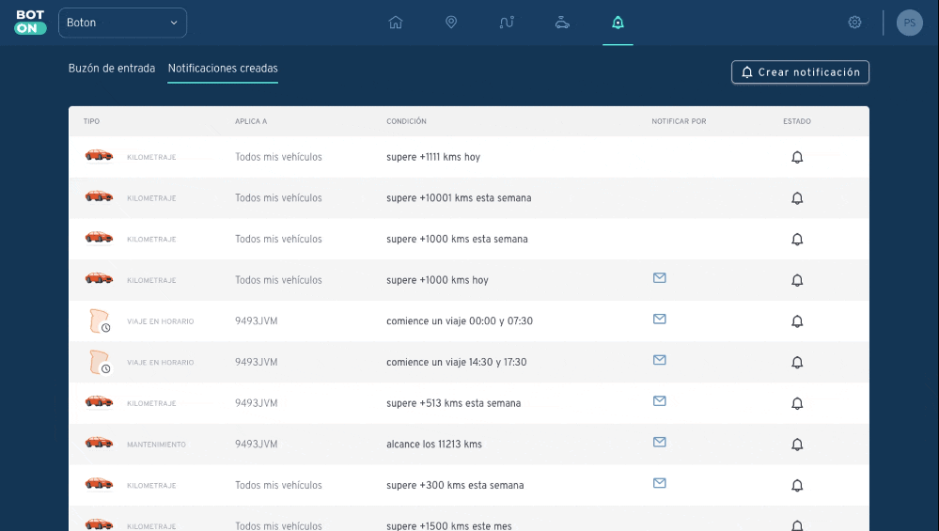
Task: Toggle bell for alcance los 11213 kms
Action: (797, 445)
